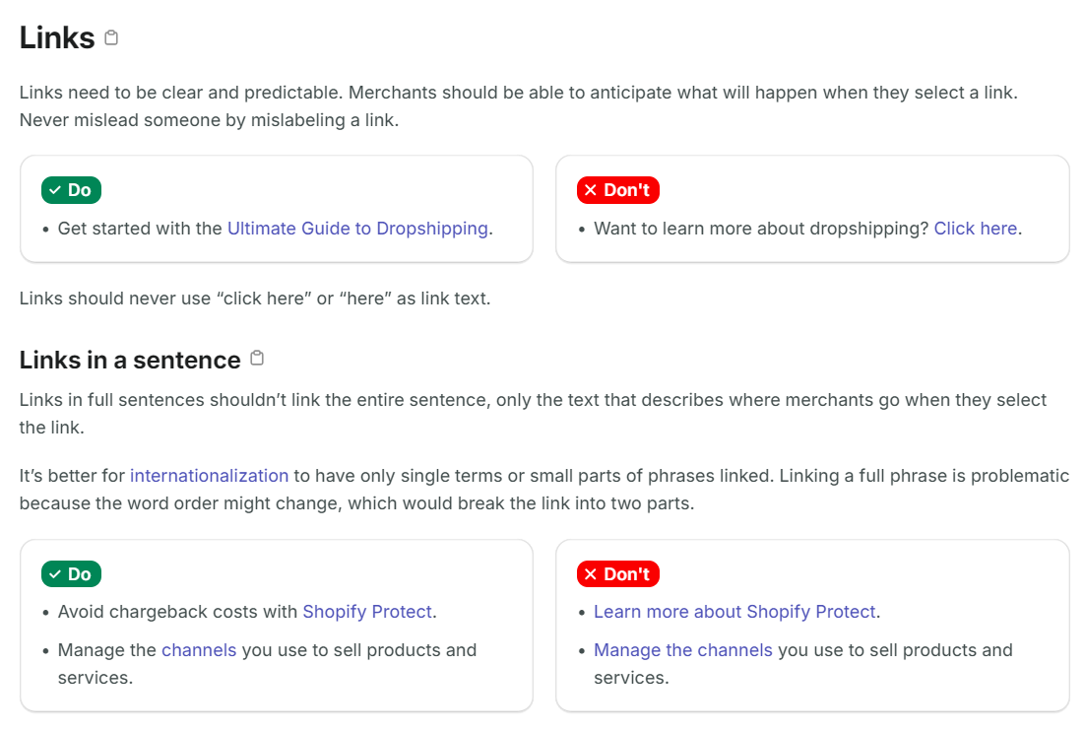Image resolution: width=1085 pixels, height=731 pixels.
Task: Click the X icon in the first Don't badge
Action: pyautogui.click(x=590, y=189)
